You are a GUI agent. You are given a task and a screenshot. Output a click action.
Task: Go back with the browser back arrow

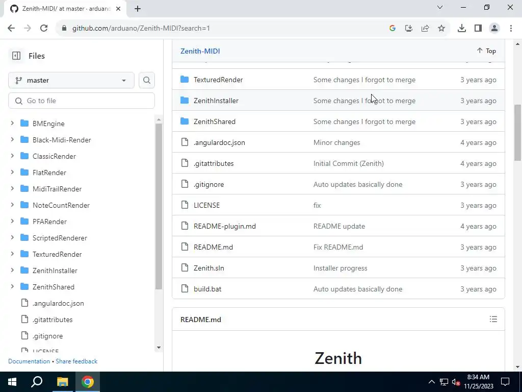pos(11,29)
